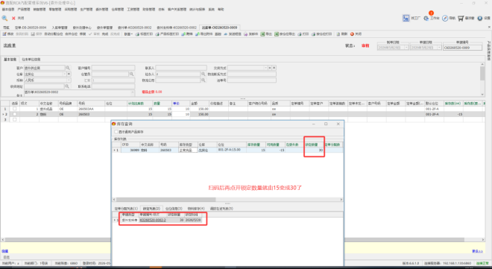
Task: Select the second tab in the dialog's lower panel
Action: tap(151, 209)
